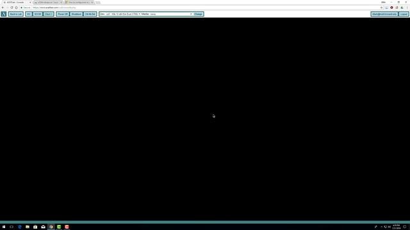The width and height of the screenshot is (410, 230).
Task: Select the first Console browser tab
Action: 17,3
